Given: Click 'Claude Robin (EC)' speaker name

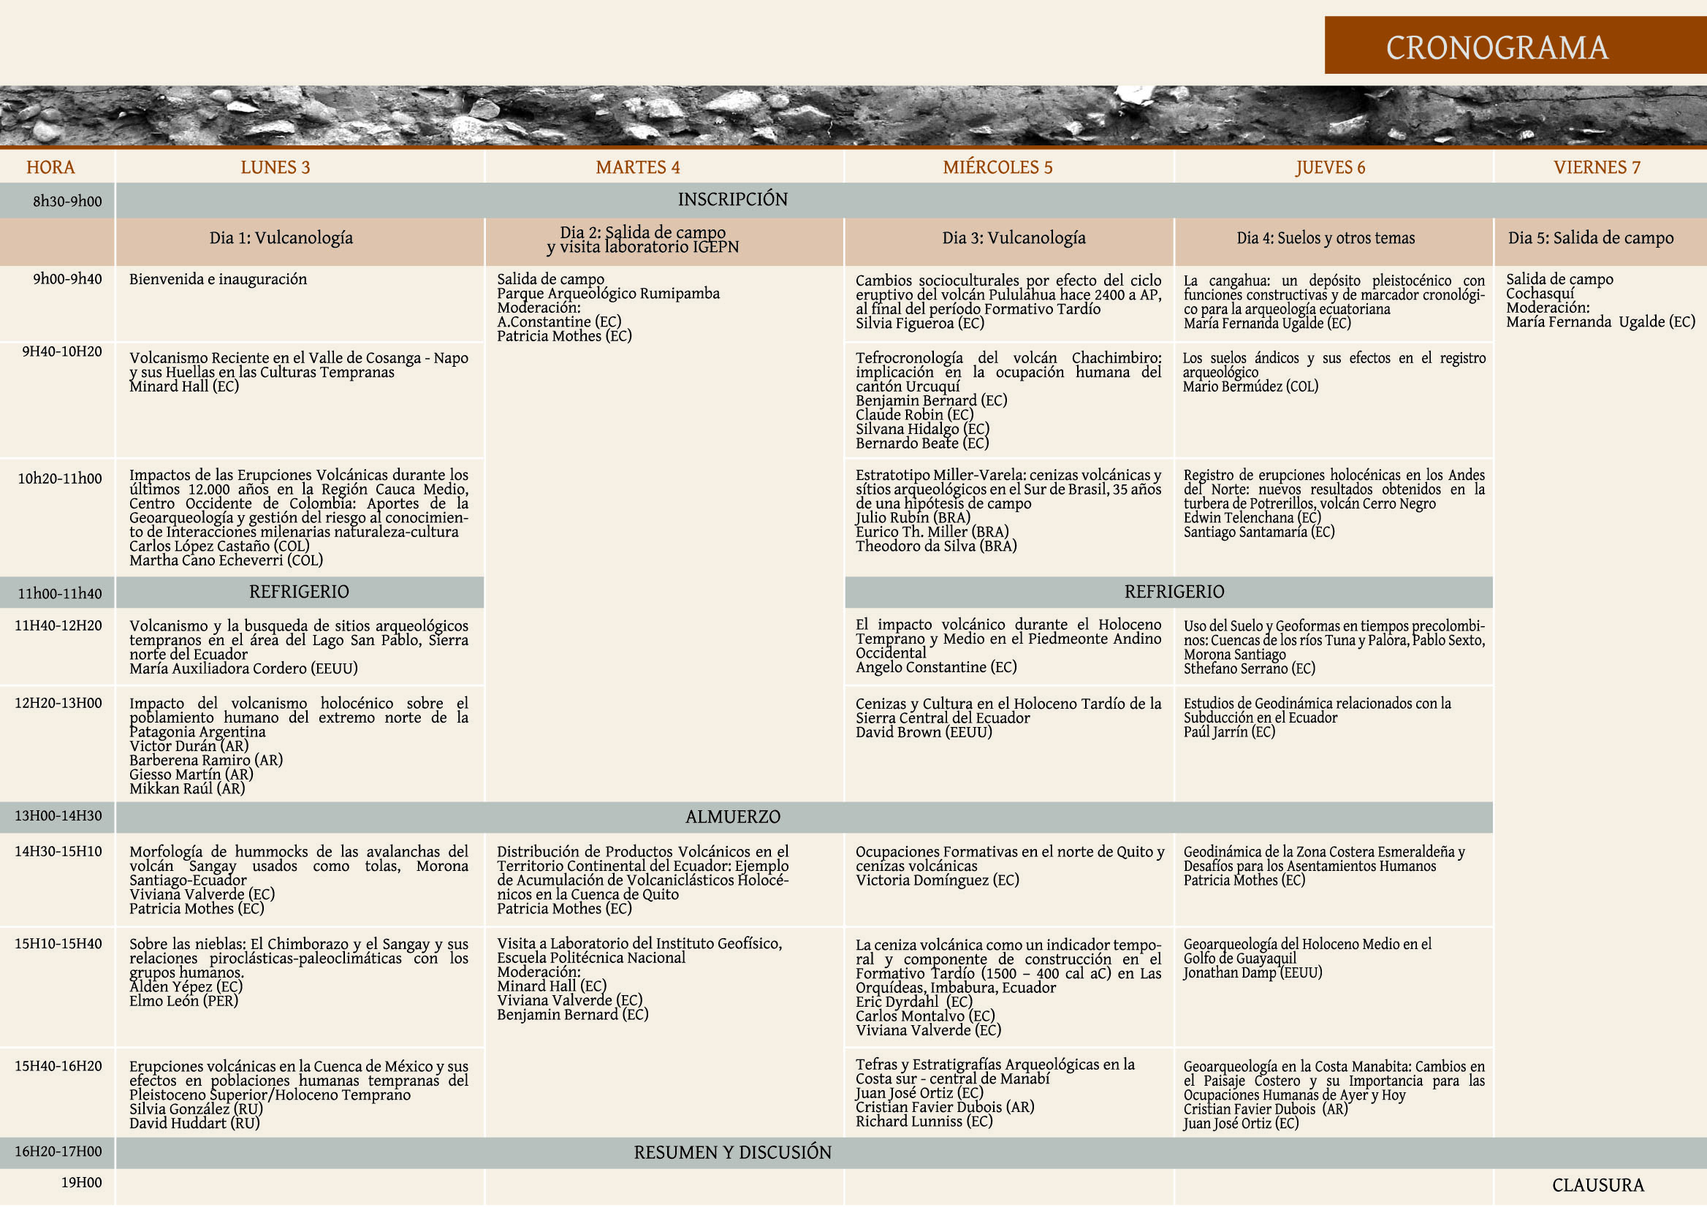Looking at the screenshot, I should coord(914,415).
